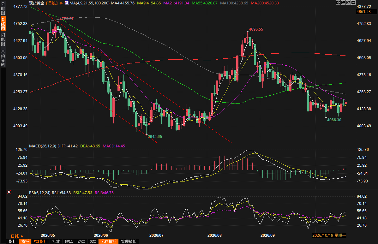378x244 pixels.
Task: Expand the 日线 period selector at bottom
Action: (x=17, y=236)
